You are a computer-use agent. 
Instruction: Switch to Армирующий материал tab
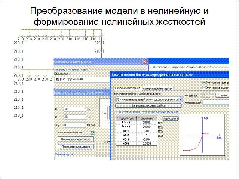pyautogui.click(x=157, y=89)
